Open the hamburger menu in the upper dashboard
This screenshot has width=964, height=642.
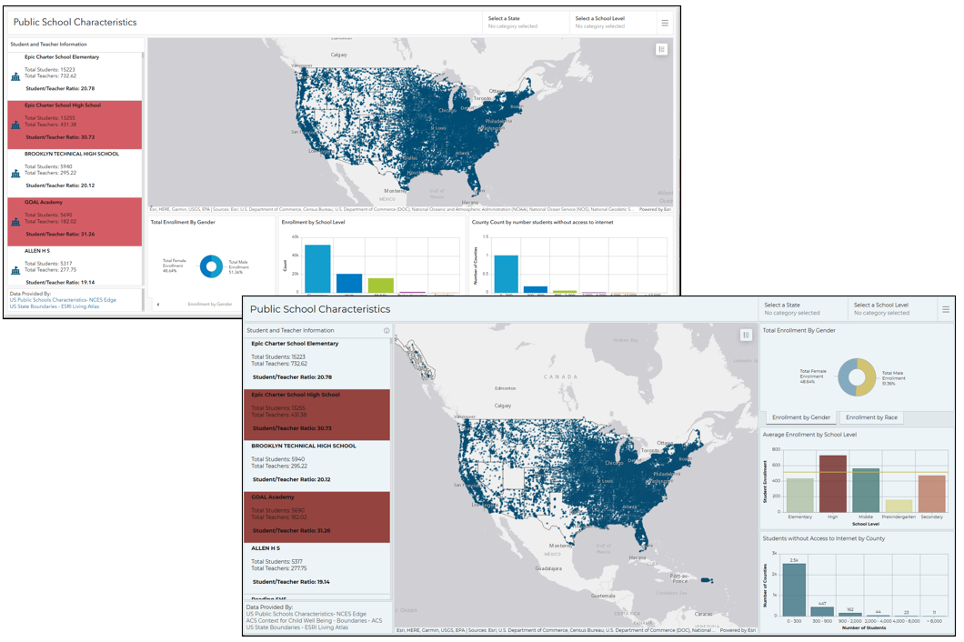(665, 23)
